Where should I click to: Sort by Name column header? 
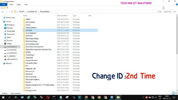25,16
